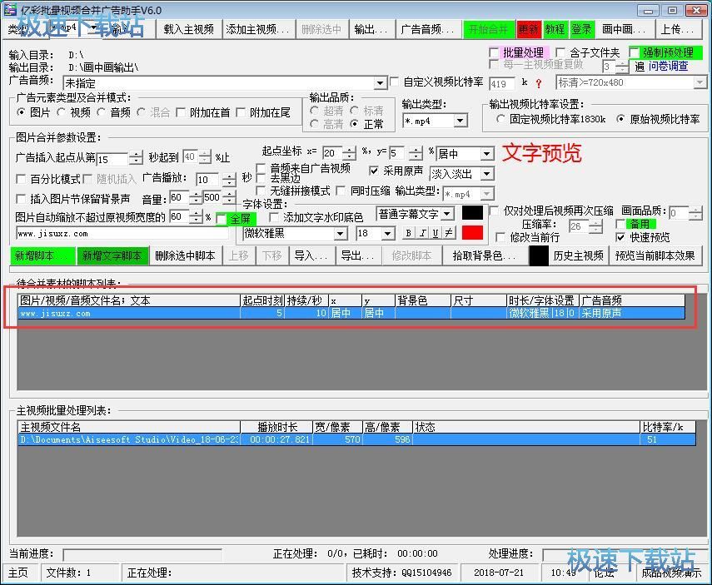Increase x coordinate stepper value
The width and height of the screenshot is (712, 585).
pyautogui.click(x=349, y=150)
